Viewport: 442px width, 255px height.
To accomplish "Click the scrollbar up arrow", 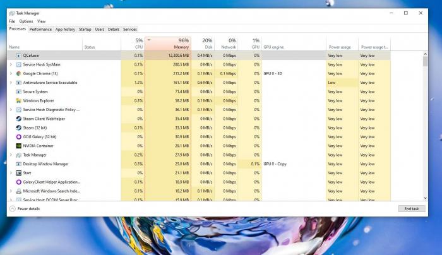I will [425, 54].
